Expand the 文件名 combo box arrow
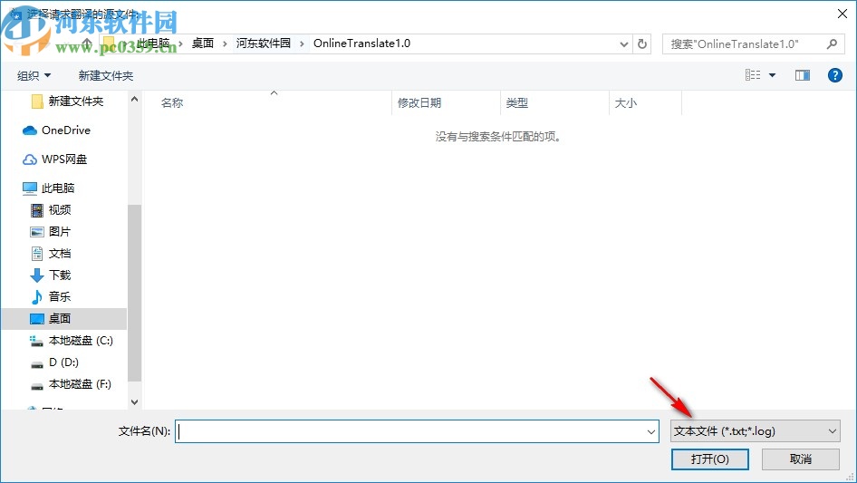This screenshot has width=857, height=483. point(651,431)
